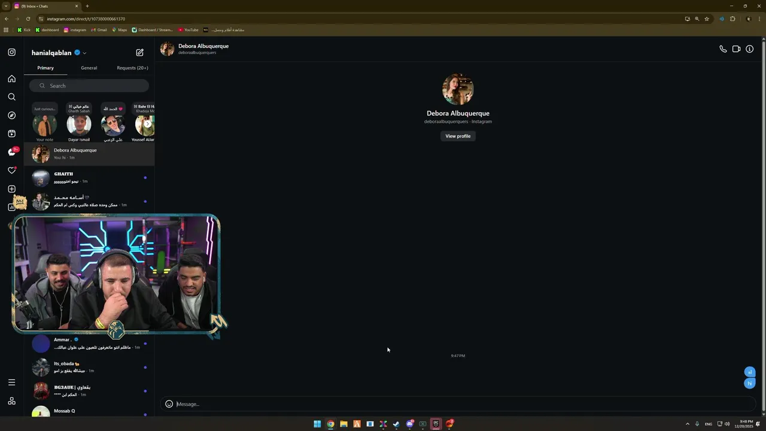Image resolution: width=766 pixels, height=431 pixels.
Task: Open the Meta apps grid icon
Action: pyautogui.click(x=11, y=401)
